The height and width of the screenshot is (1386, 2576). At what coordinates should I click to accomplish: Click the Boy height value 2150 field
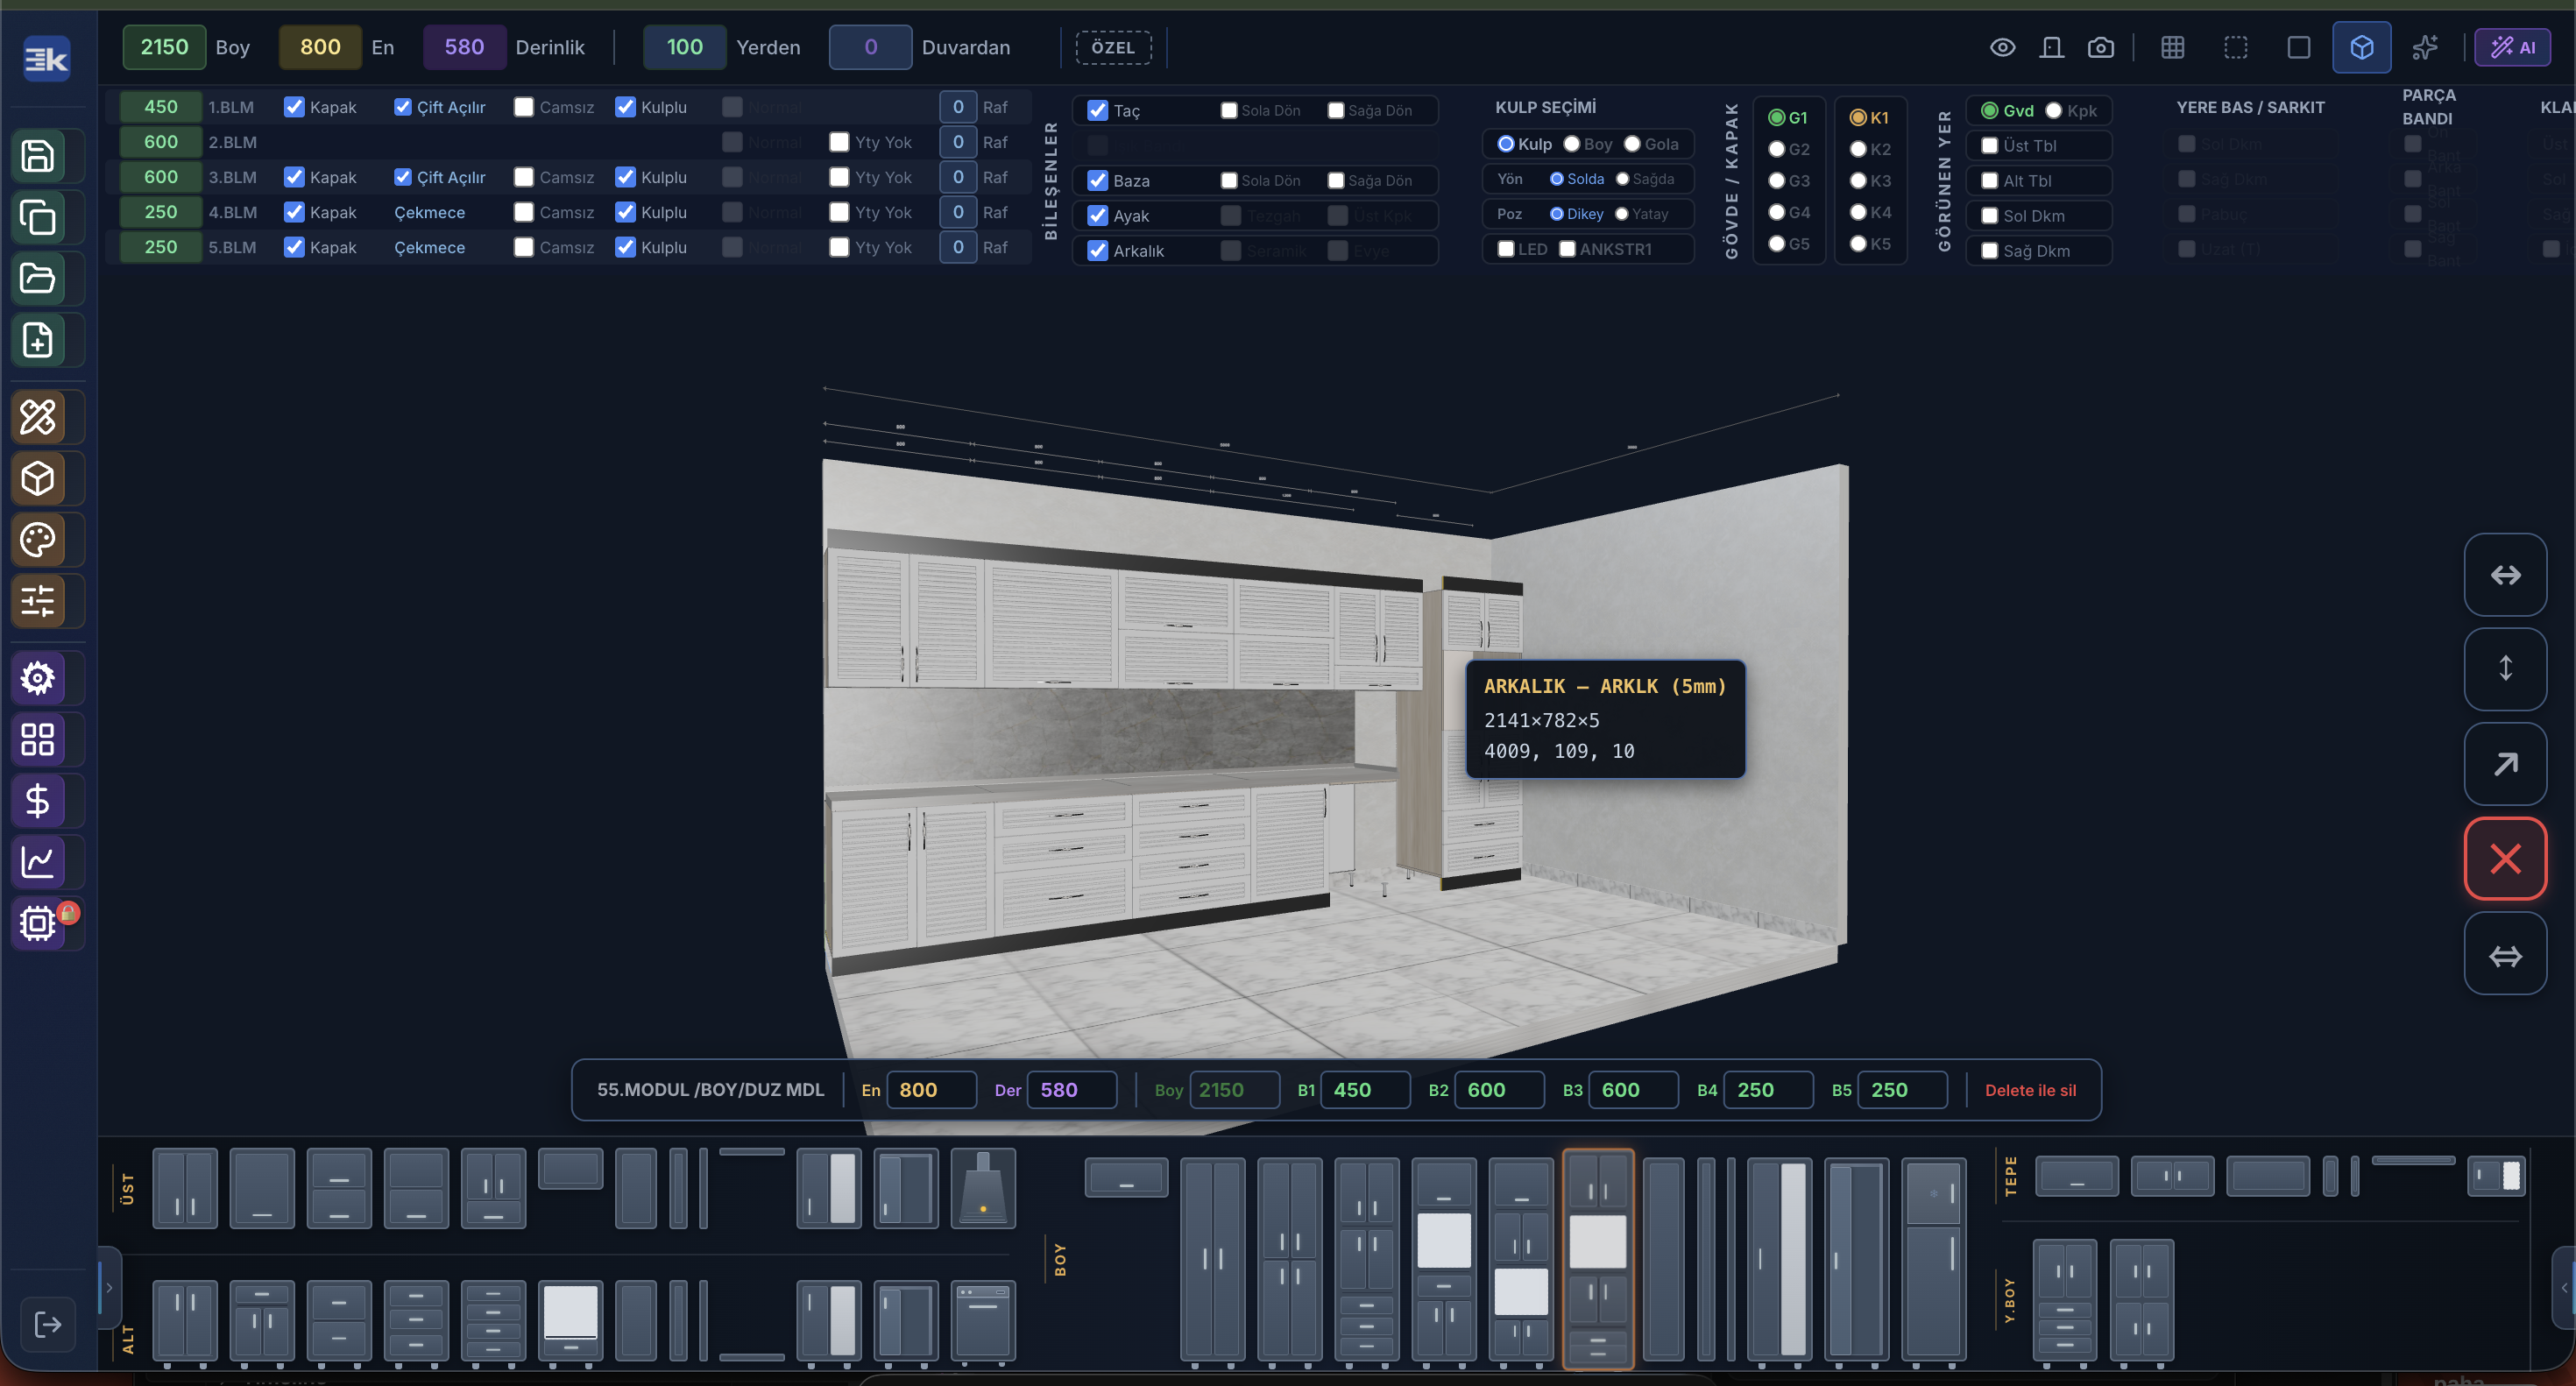coord(164,47)
